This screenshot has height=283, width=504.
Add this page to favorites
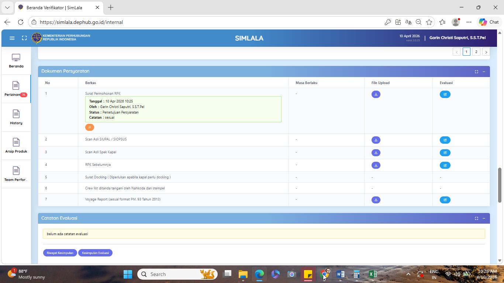(429, 22)
